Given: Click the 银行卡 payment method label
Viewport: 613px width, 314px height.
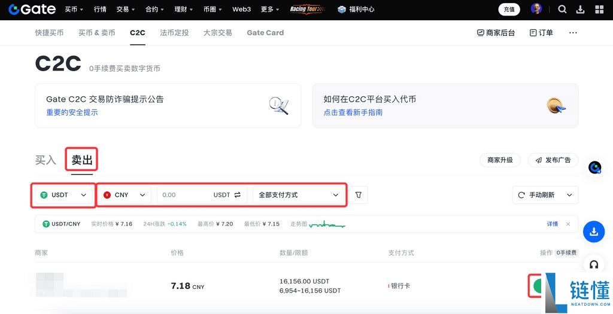Looking at the screenshot, I should 399,286.
